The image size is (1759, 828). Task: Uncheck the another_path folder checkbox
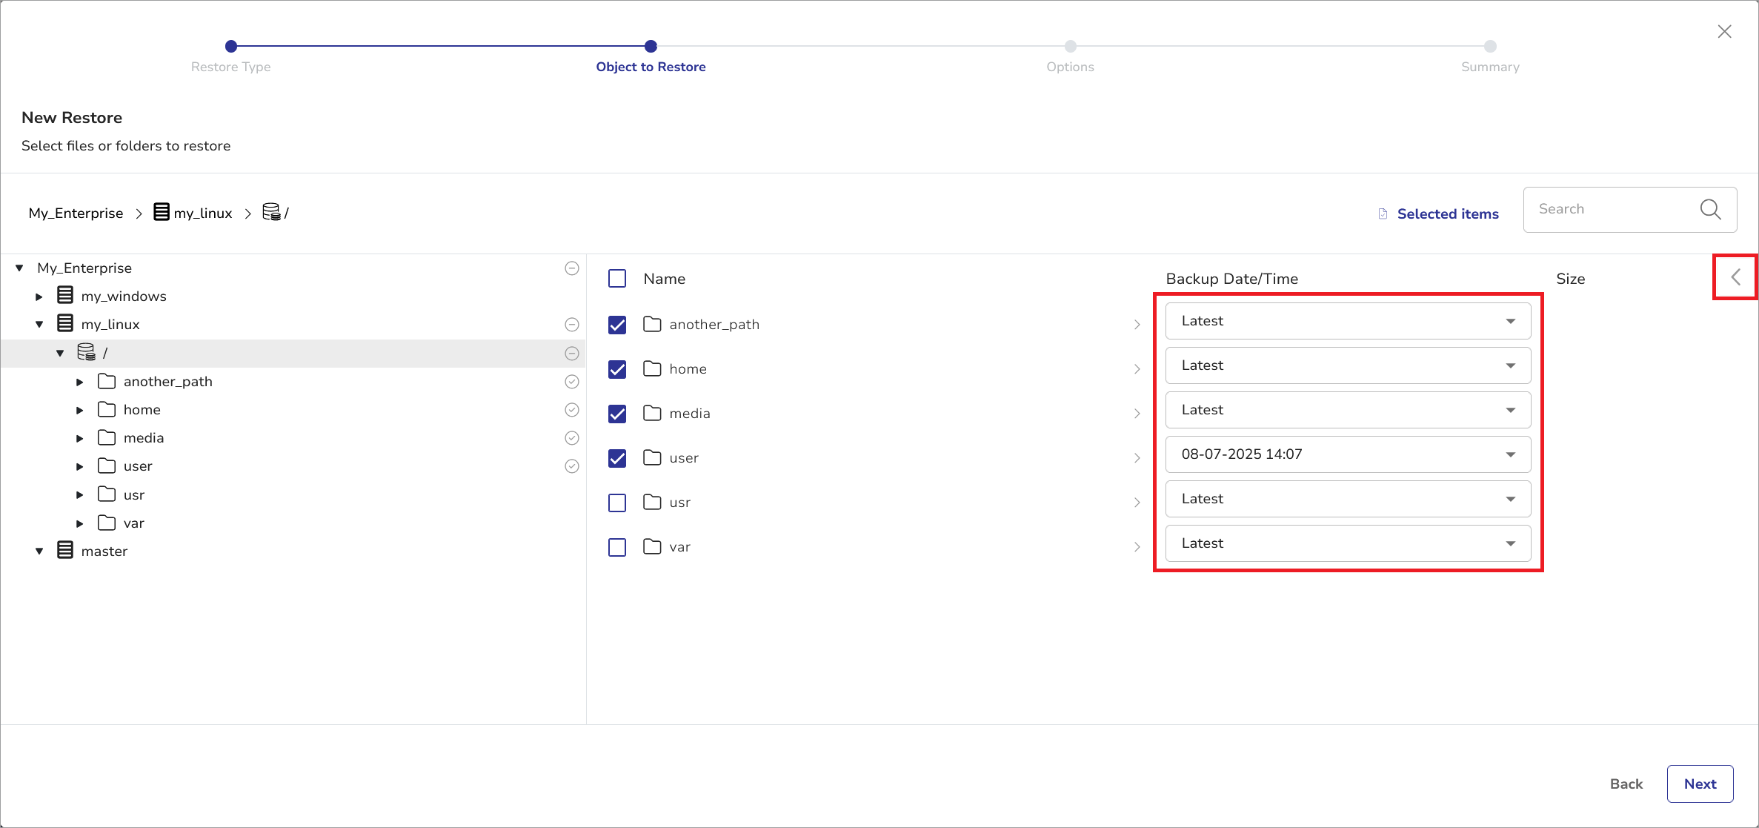(x=617, y=325)
